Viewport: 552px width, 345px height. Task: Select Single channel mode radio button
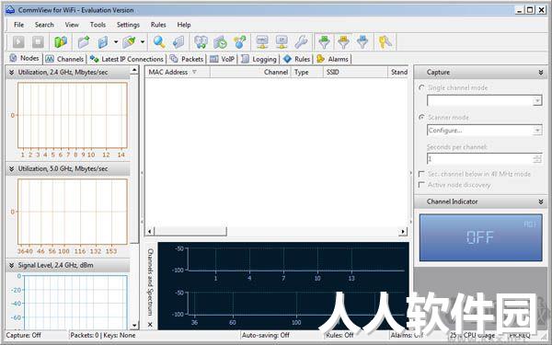421,87
